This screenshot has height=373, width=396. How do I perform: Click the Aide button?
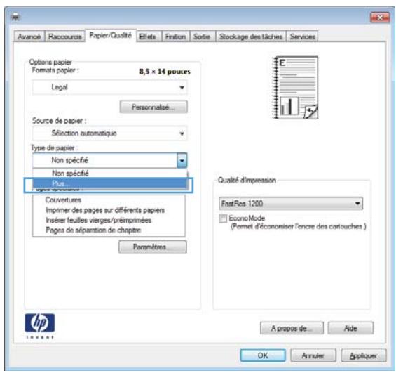pos(350,329)
